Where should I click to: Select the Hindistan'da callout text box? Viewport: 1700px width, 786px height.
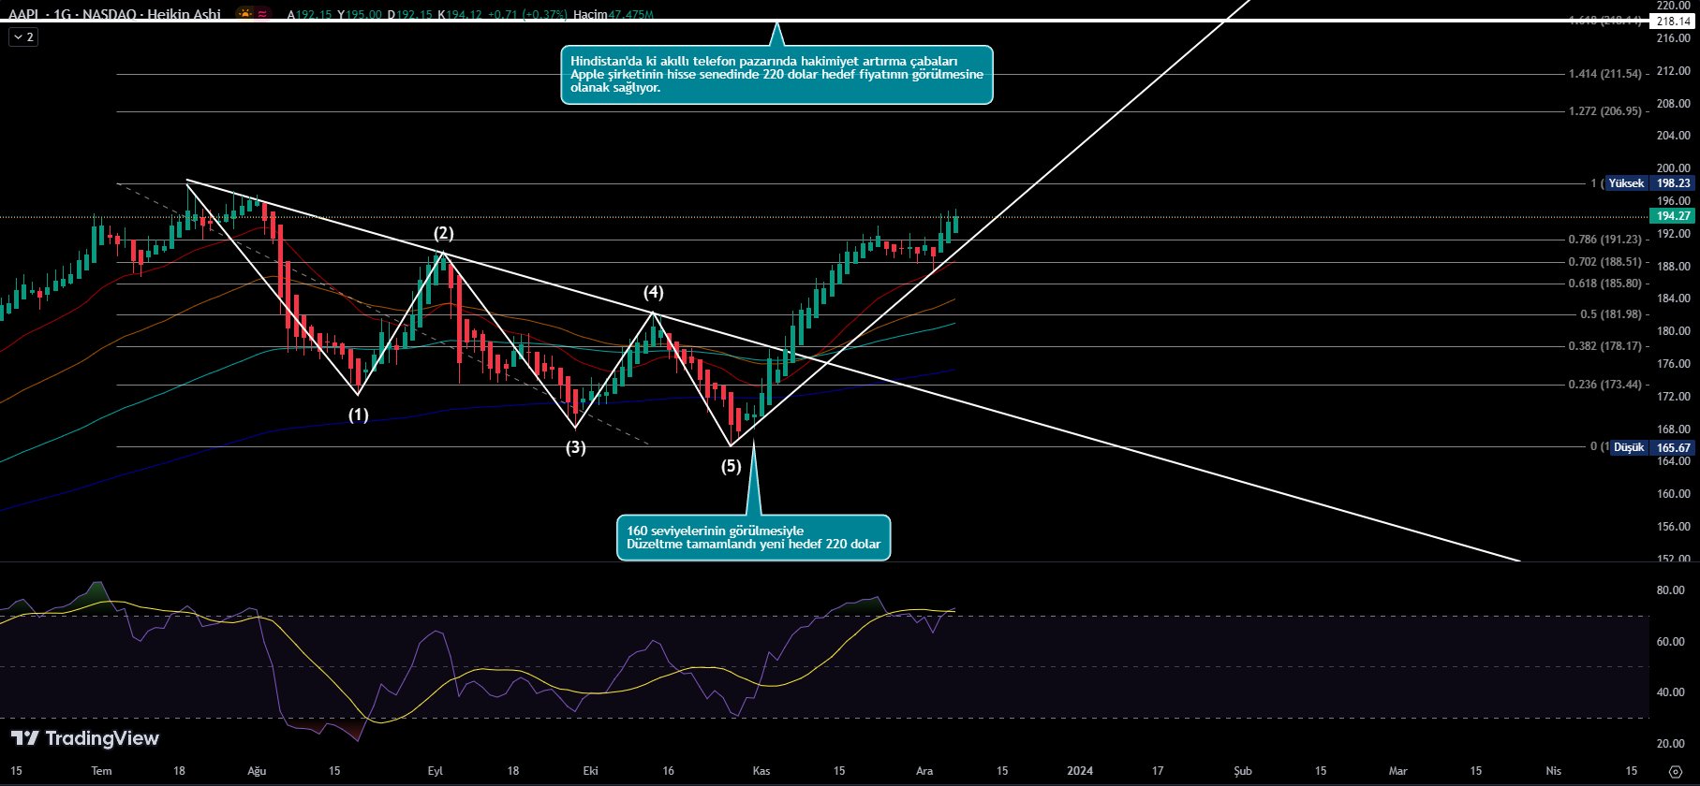[x=776, y=74]
